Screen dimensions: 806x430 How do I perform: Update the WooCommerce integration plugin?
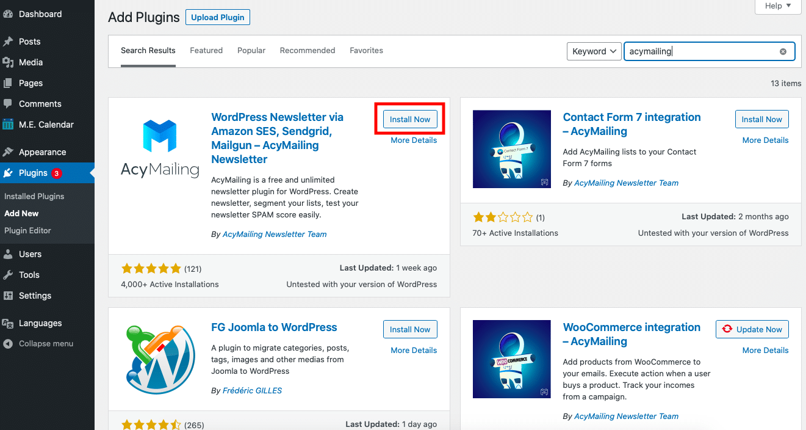[752, 329]
